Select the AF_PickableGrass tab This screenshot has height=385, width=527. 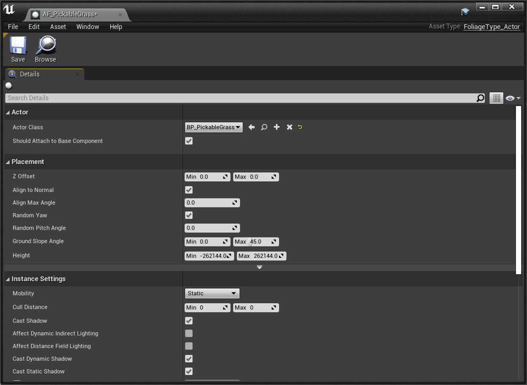click(x=76, y=14)
